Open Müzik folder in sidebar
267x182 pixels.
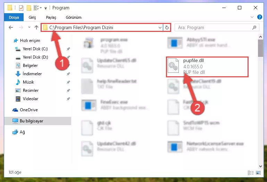tap(28, 82)
